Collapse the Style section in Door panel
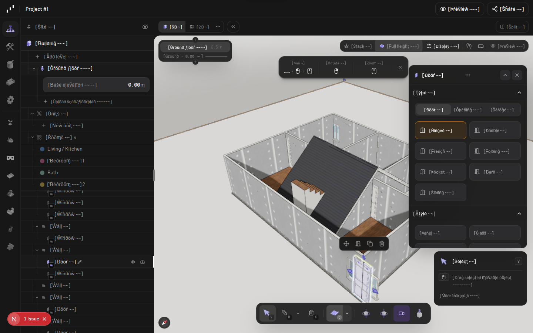Viewport: 533px width, 333px height. 519,213
